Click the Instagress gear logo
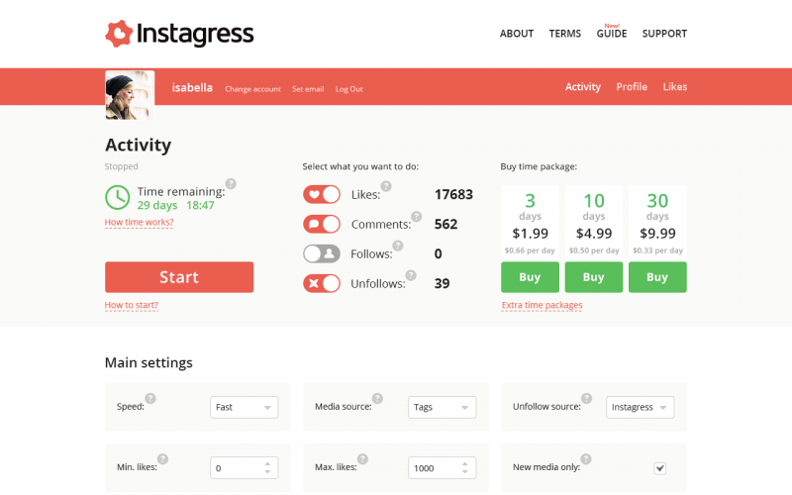792x495 pixels. point(119,34)
